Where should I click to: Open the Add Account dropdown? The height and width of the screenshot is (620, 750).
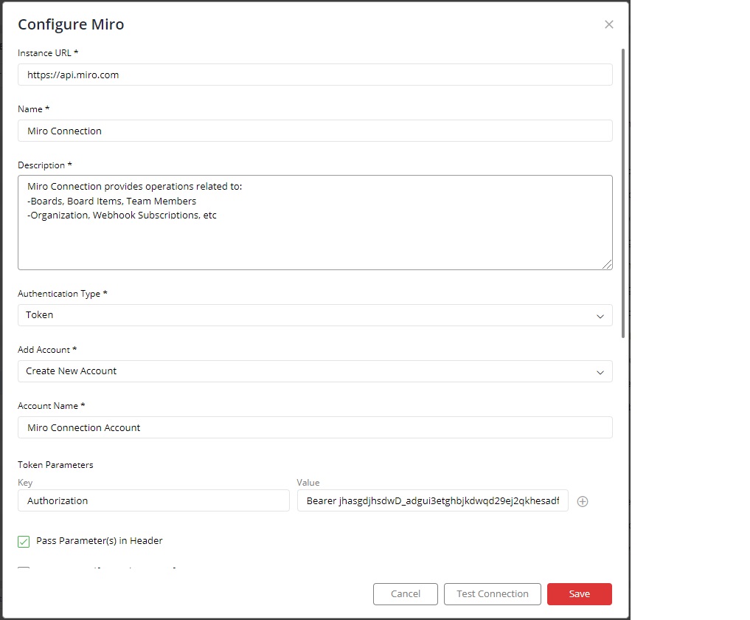(x=315, y=371)
